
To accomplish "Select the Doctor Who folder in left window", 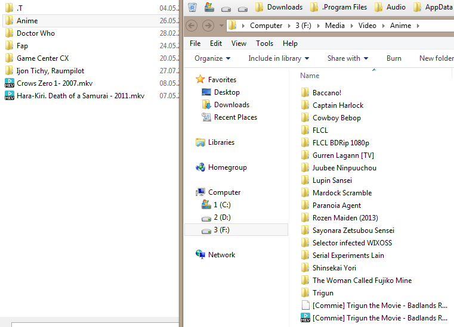I will pyautogui.click(x=30, y=33).
